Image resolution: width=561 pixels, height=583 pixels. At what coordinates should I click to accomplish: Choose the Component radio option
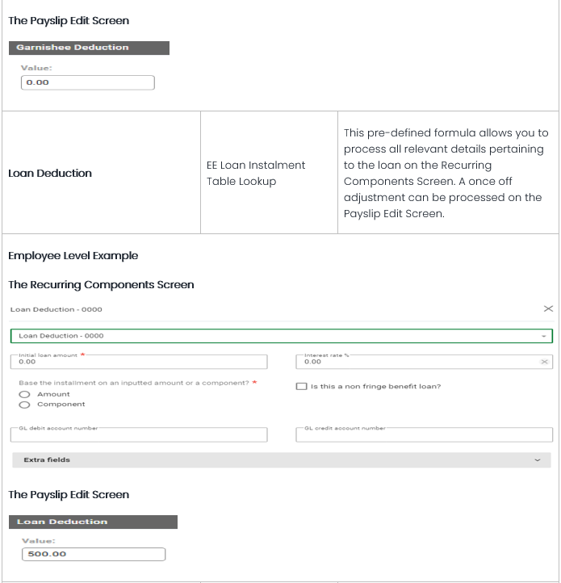[x=25, y=405]
